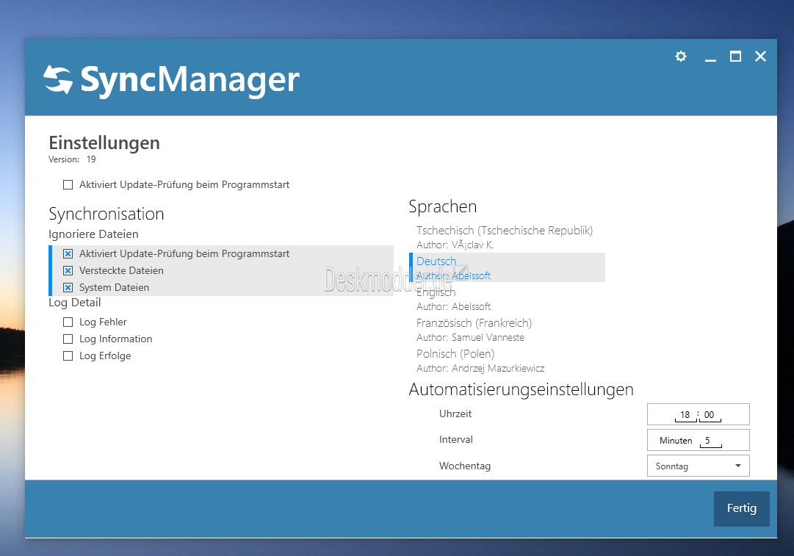Enable Log Information checkbox
Viewport: 794px width, 556px height.
(68, 339)
